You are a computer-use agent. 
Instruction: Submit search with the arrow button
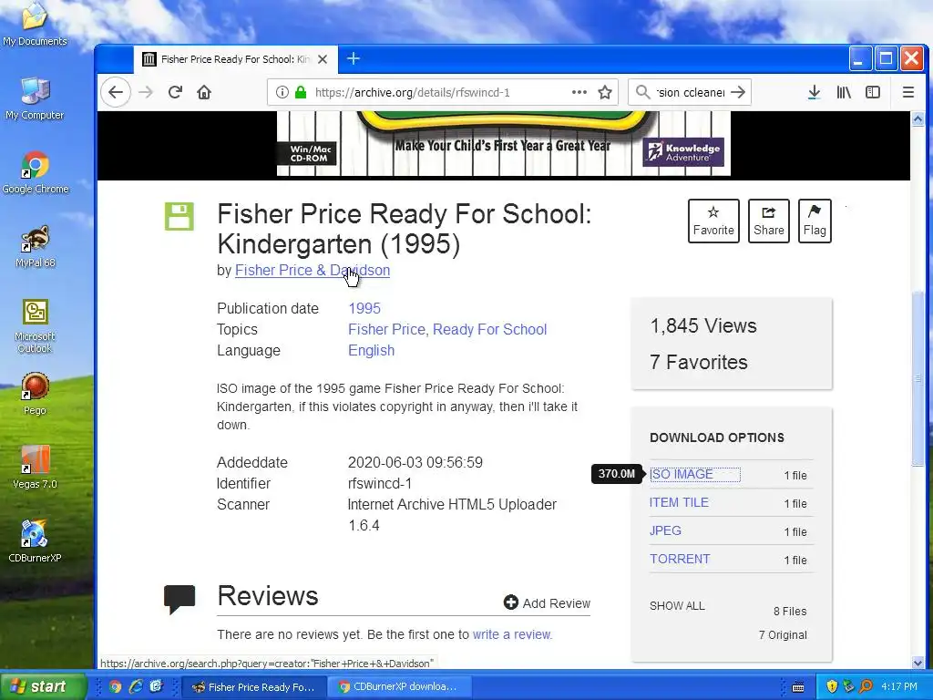coord(738,92)
